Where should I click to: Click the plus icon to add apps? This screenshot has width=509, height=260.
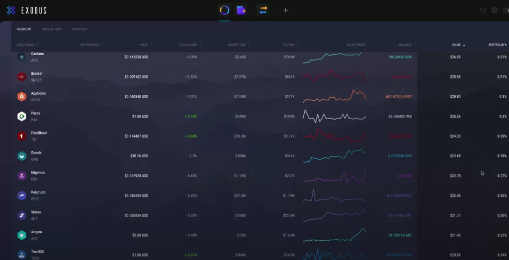tap(286, 10)
